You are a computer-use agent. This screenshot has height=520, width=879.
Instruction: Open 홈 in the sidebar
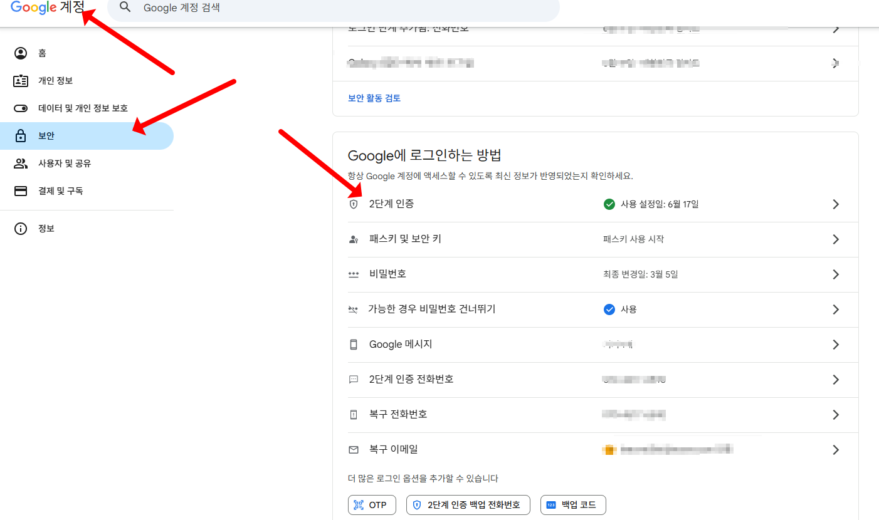87,53
